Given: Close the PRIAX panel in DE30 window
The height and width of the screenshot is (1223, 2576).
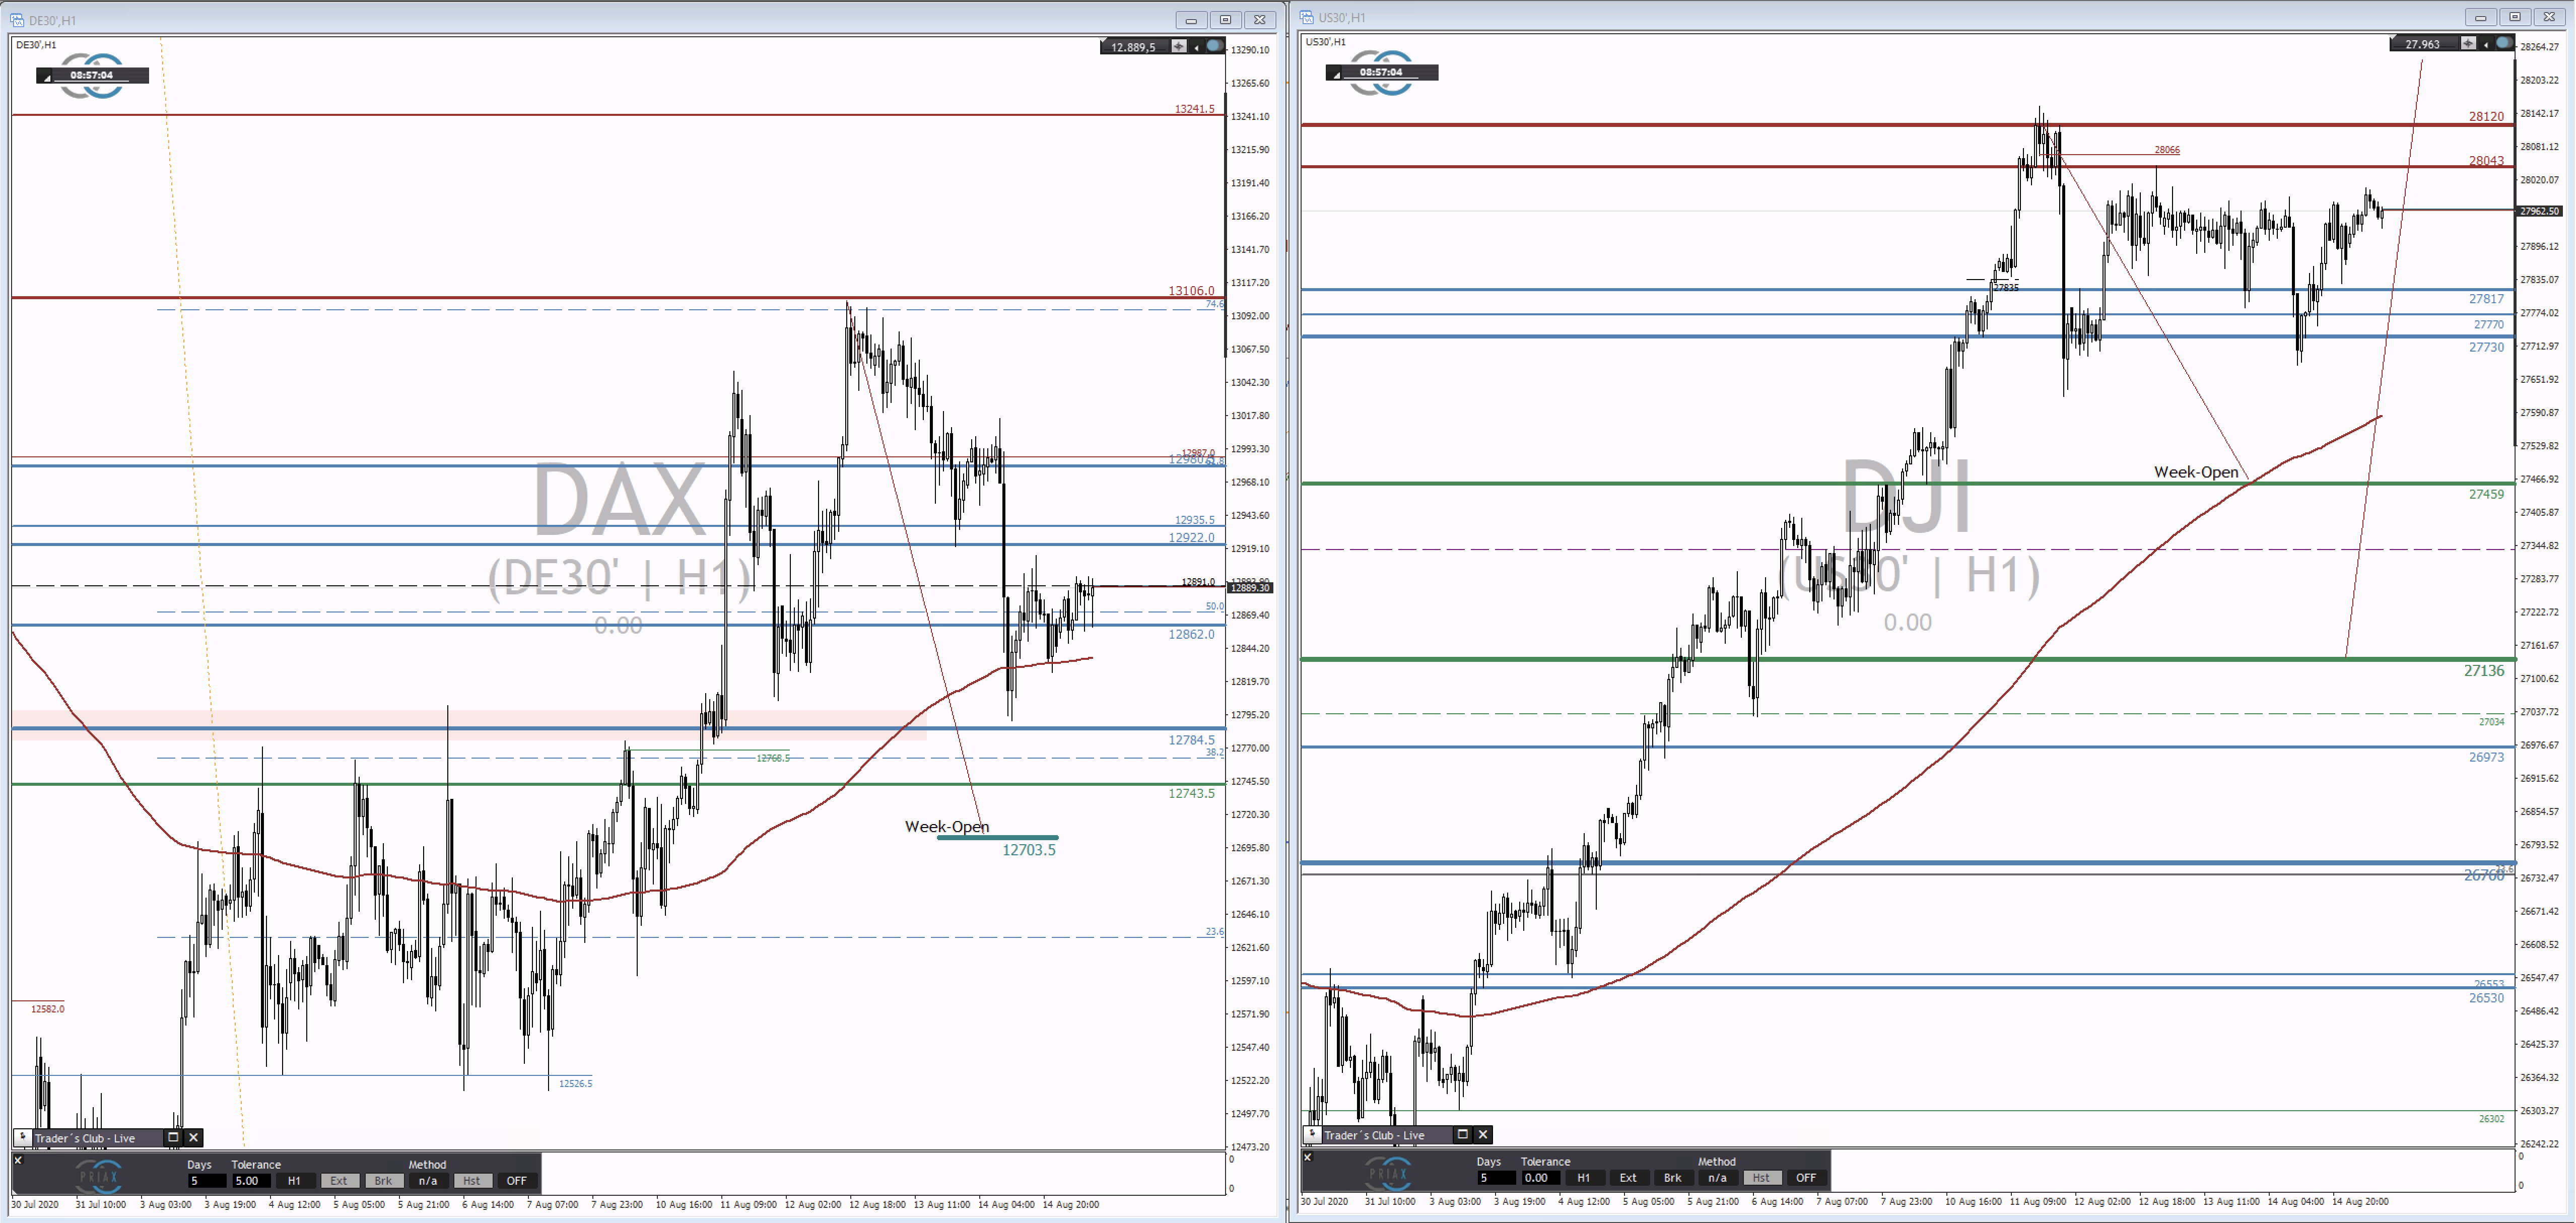Looking at the screenshot, I should (x=18, y=1161).
